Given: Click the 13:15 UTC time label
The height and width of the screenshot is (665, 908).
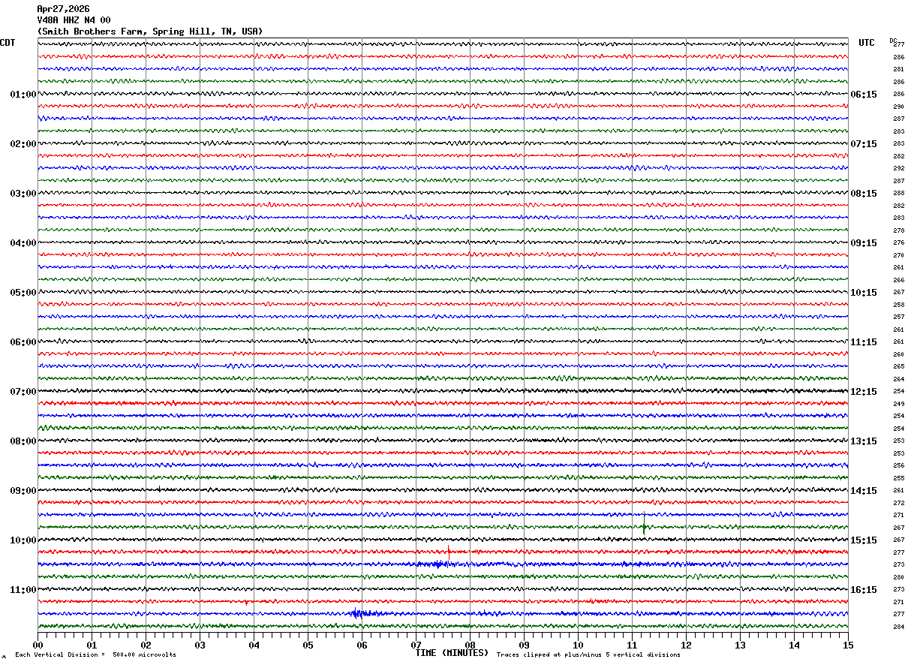Looking at the screenshot, I should click(x=864, y=441).
